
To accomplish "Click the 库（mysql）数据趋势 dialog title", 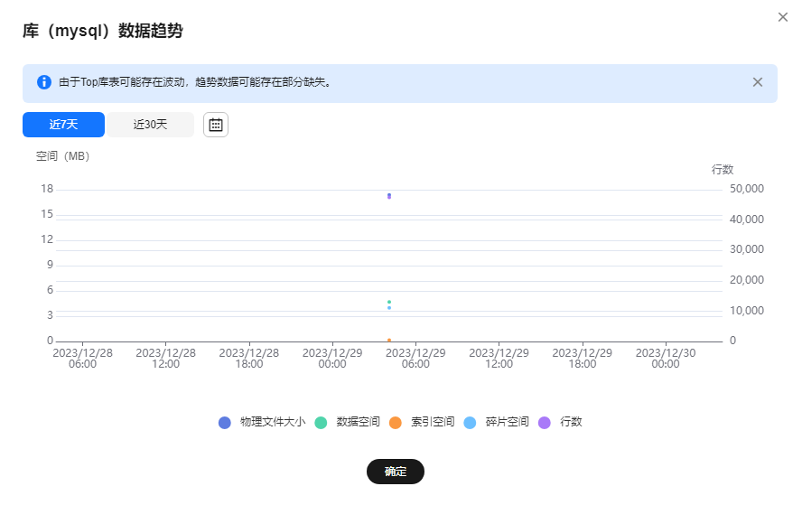I will pyautogui.click(x=103, y=31).
